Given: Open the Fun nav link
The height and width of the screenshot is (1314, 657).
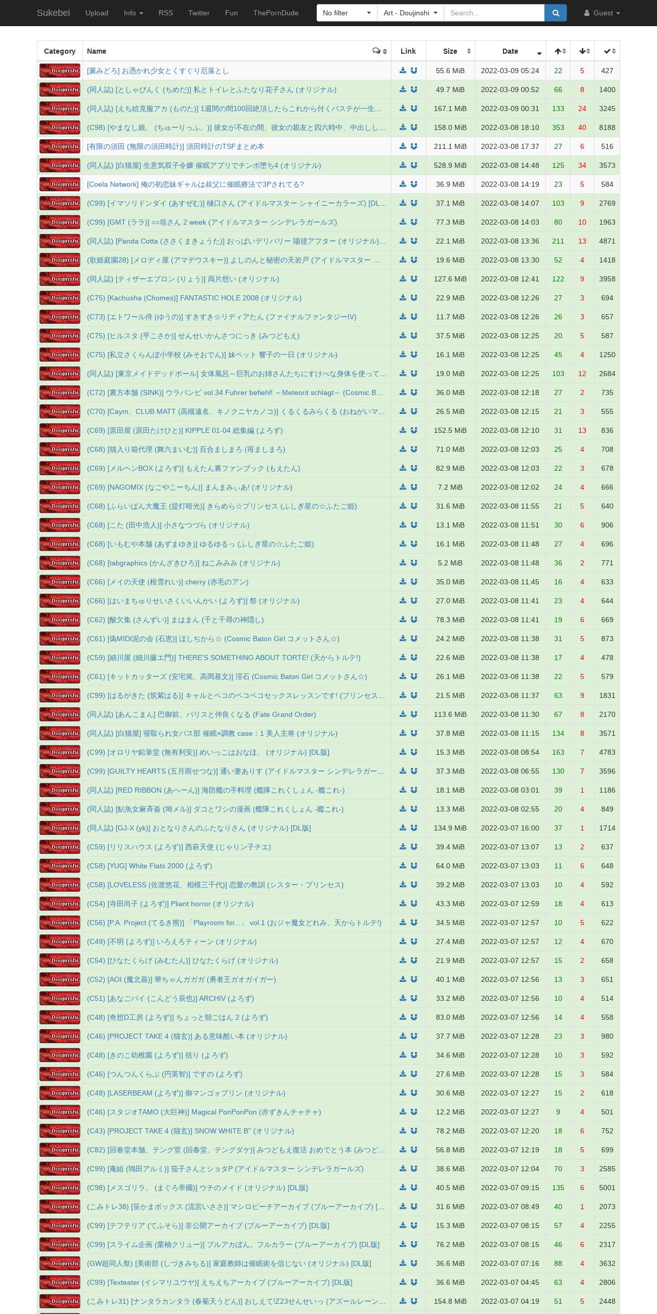Looking at the screenshot, I should pyautogui.click(x=231, y=13).
